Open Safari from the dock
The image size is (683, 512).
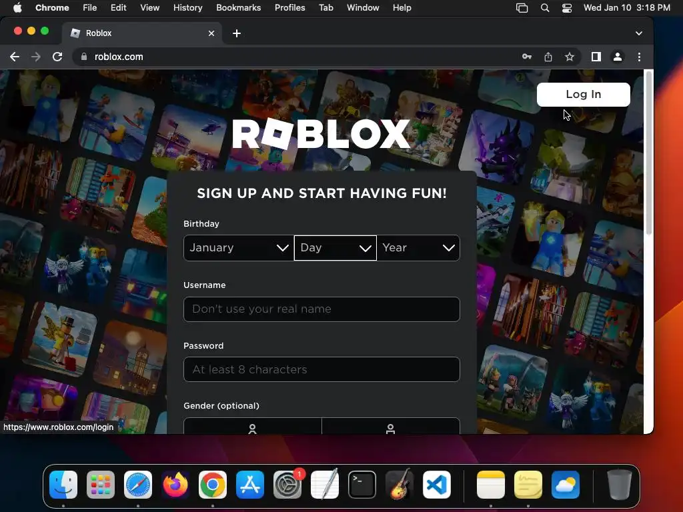[138, 485]
